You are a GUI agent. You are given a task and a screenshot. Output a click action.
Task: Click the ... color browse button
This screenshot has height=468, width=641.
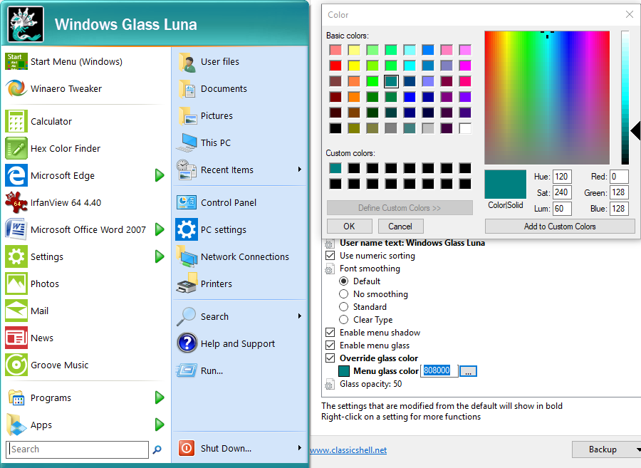468,371
